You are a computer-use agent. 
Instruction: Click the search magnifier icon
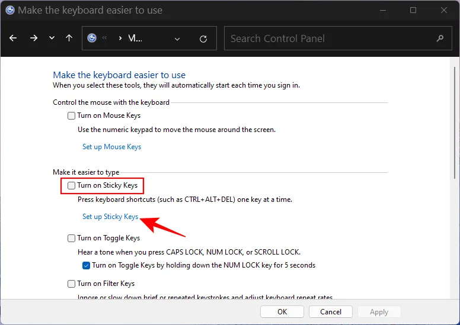pyautogui.click(x=440, y=38)
